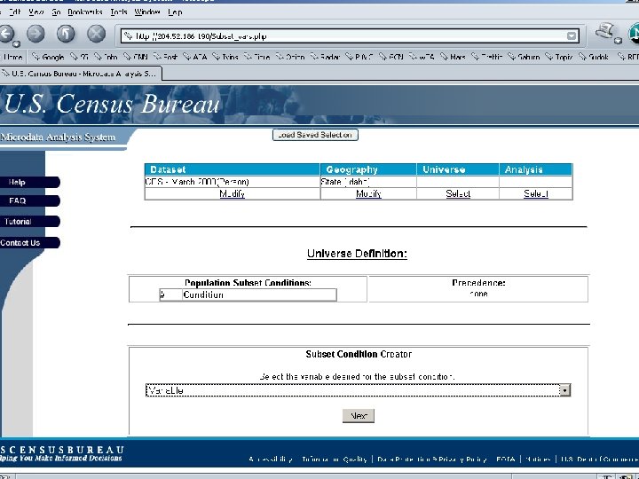Open the P&C bookmark
This screenshot has width=639, height=479.
point(359,57)
